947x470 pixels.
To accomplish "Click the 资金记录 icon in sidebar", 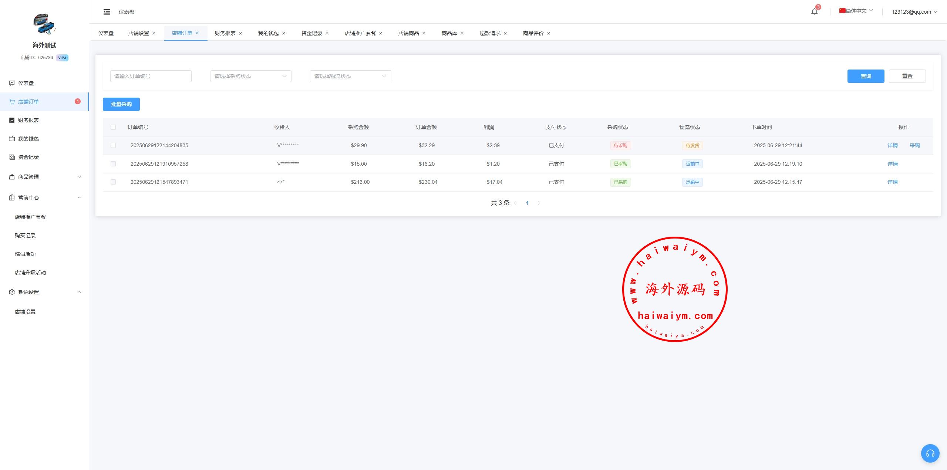I will 12,157.
